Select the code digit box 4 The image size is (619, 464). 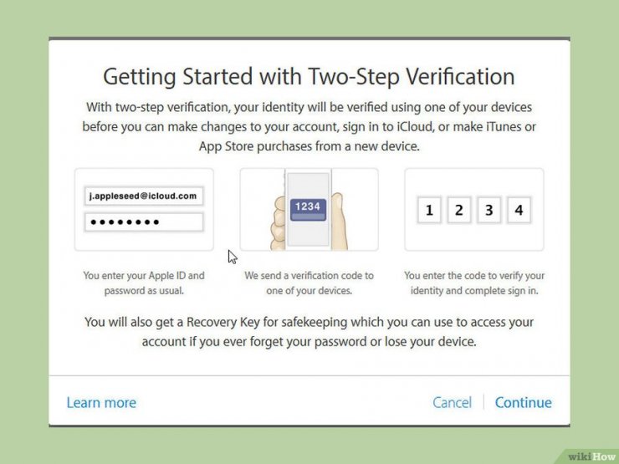click(x=519, y=210)
